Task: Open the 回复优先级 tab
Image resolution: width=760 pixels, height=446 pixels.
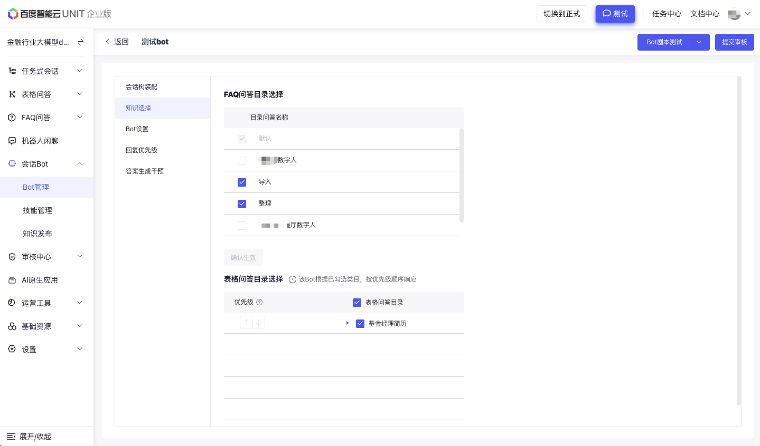Action: 163,150
